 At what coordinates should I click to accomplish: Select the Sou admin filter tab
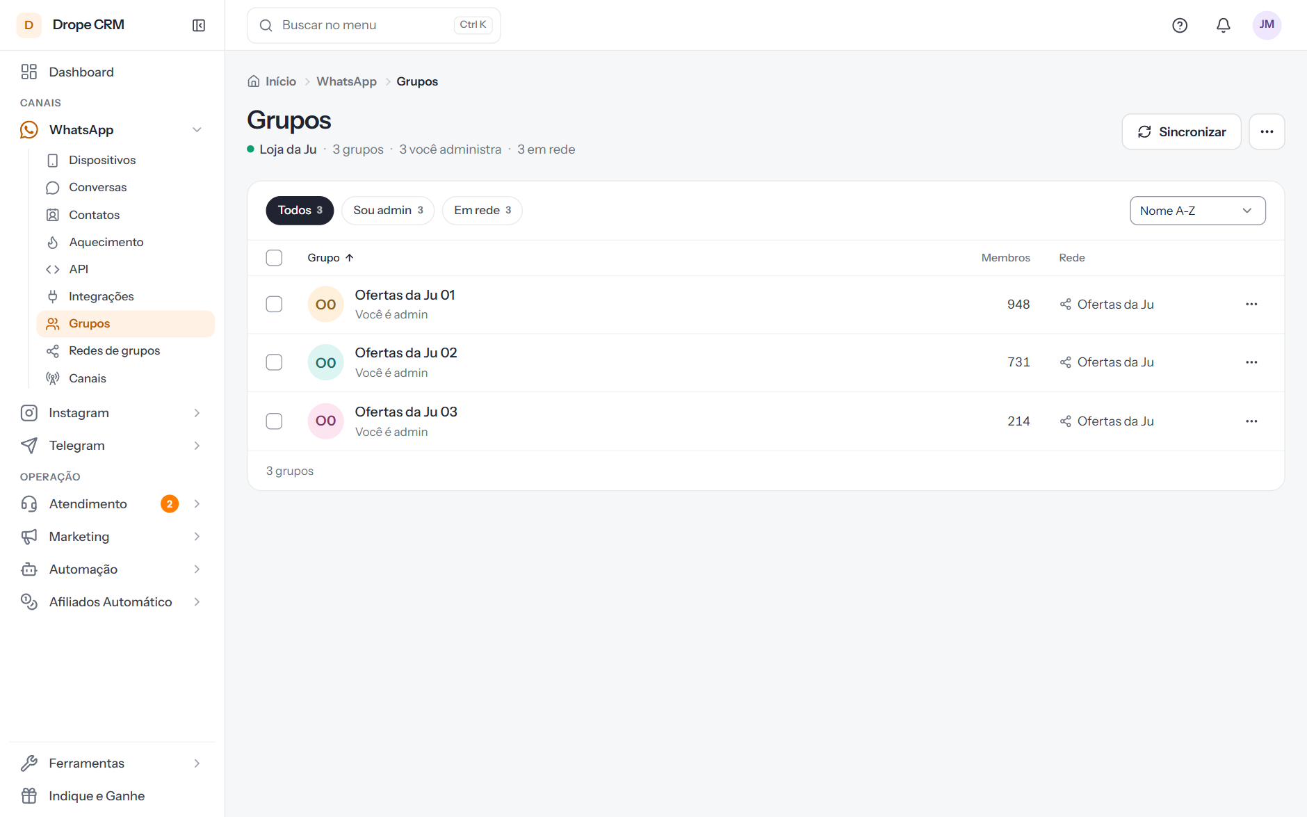coord(388,211)
